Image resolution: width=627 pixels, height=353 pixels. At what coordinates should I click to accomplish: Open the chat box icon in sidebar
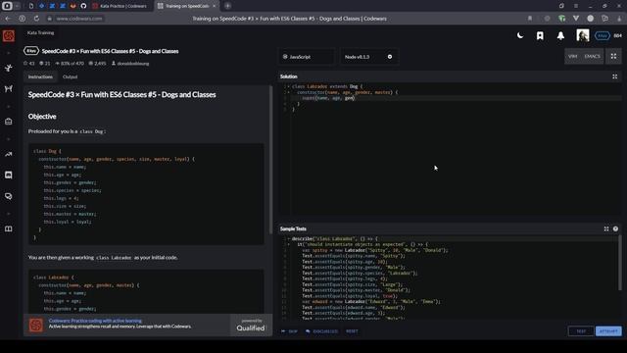9,175
